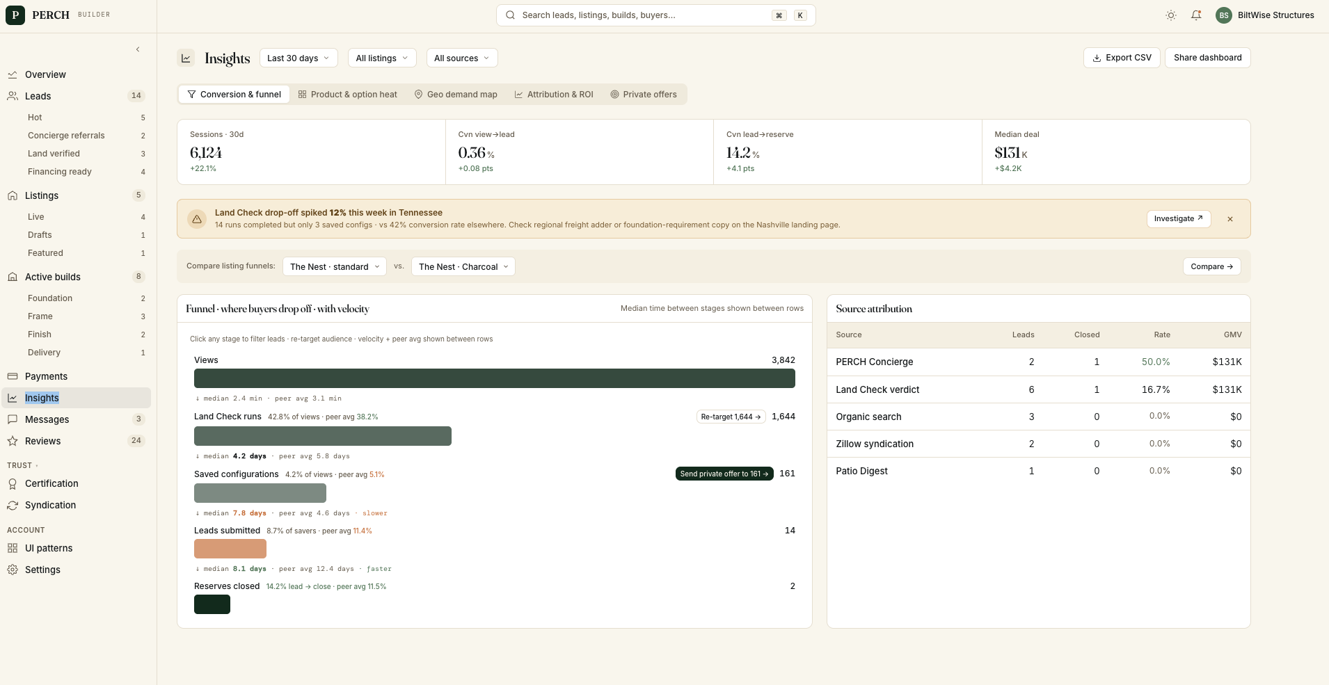
Task: Click the Syndication sync icon
Action: click(13, 505)
